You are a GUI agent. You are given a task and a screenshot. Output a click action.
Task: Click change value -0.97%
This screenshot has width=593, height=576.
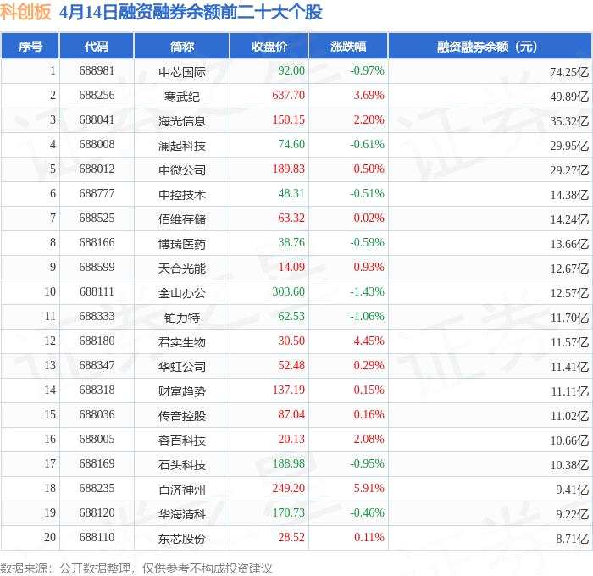367,70
